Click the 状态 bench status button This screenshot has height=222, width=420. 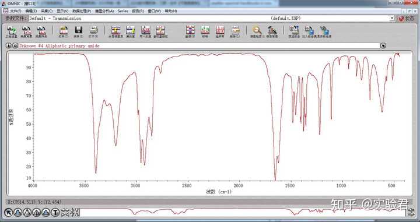407,19
